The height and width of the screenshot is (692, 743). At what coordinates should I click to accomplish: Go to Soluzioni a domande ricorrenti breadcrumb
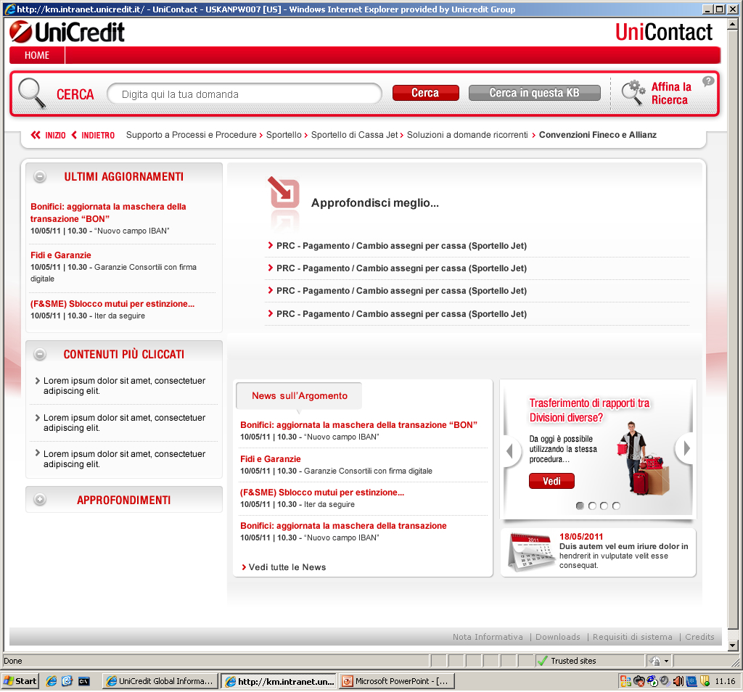467,135
